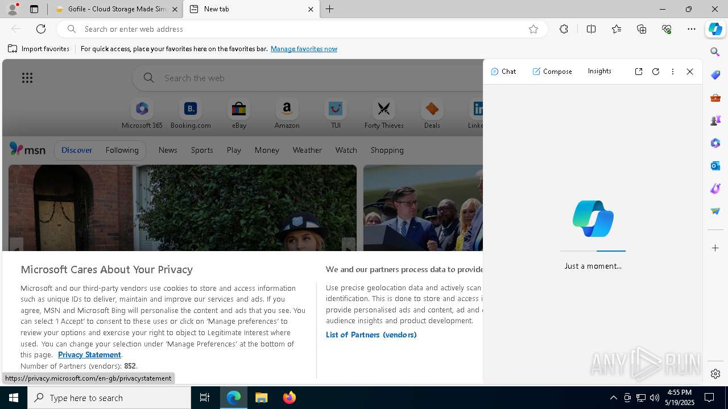Close the New tab page

(x=311, y=9)
